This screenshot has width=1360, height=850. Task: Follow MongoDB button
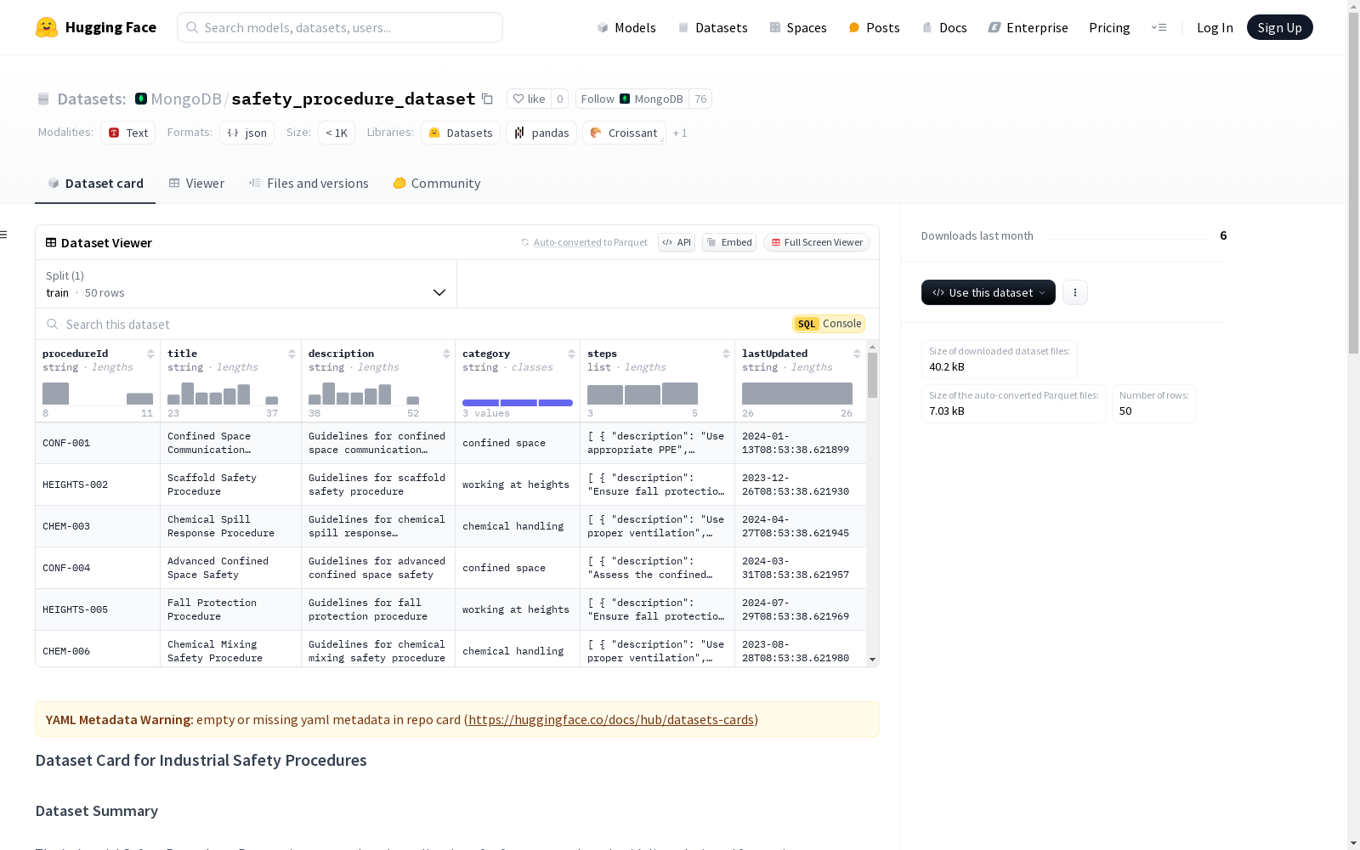pos(632,99)
